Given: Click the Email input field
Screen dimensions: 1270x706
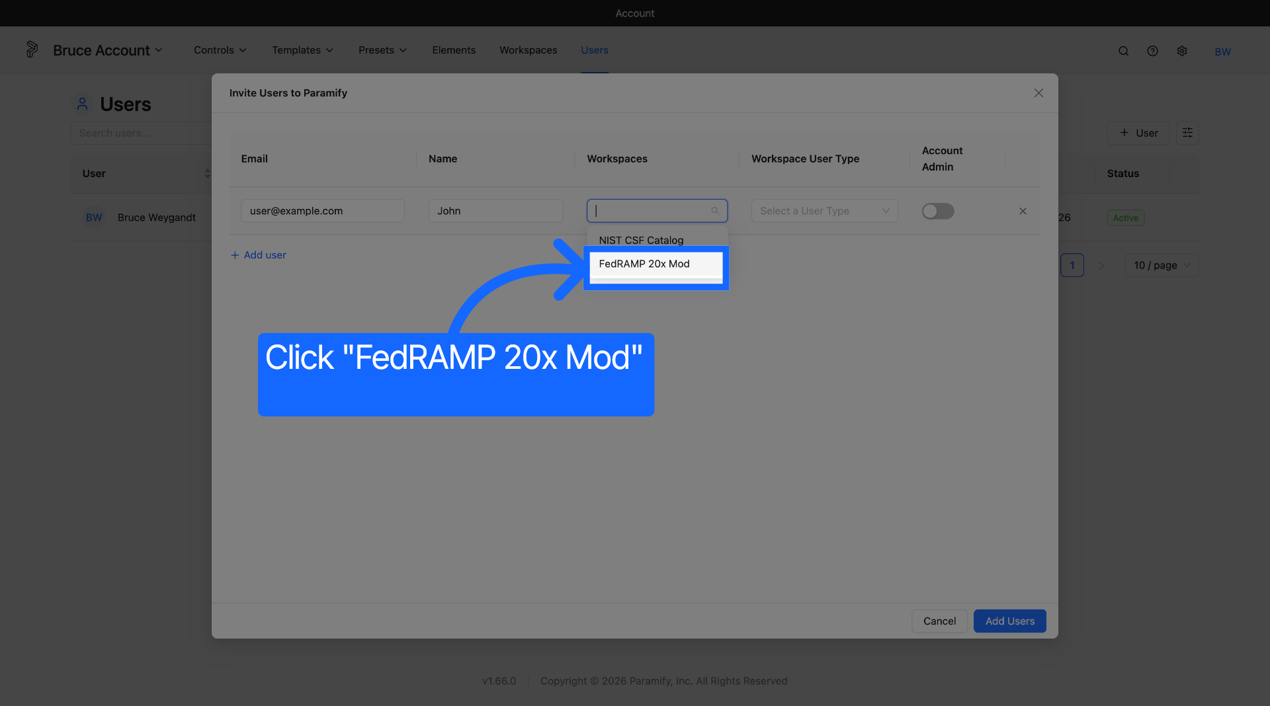Looking at the screenshot, I should (323, 211).
